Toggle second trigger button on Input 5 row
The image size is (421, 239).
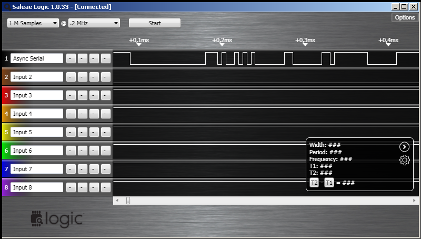pyautogui.click(x=83, y=132)
